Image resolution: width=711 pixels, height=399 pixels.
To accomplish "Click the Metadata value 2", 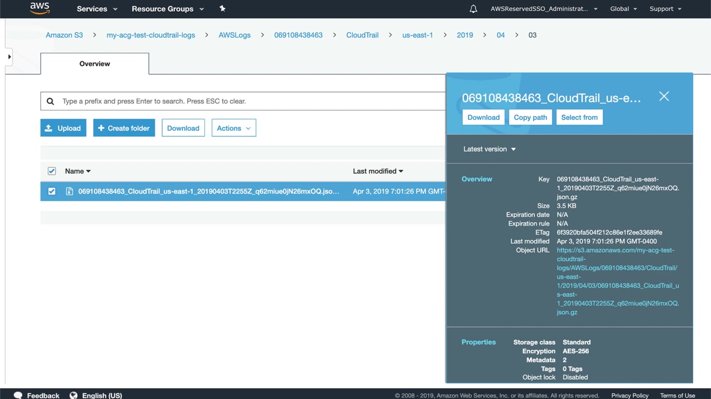I will pos(564,360).
